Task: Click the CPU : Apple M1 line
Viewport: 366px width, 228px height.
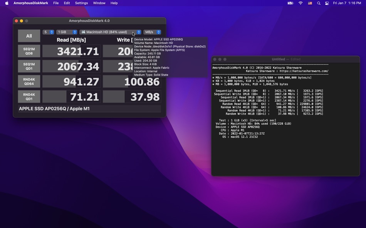Action: click(232, 130)
